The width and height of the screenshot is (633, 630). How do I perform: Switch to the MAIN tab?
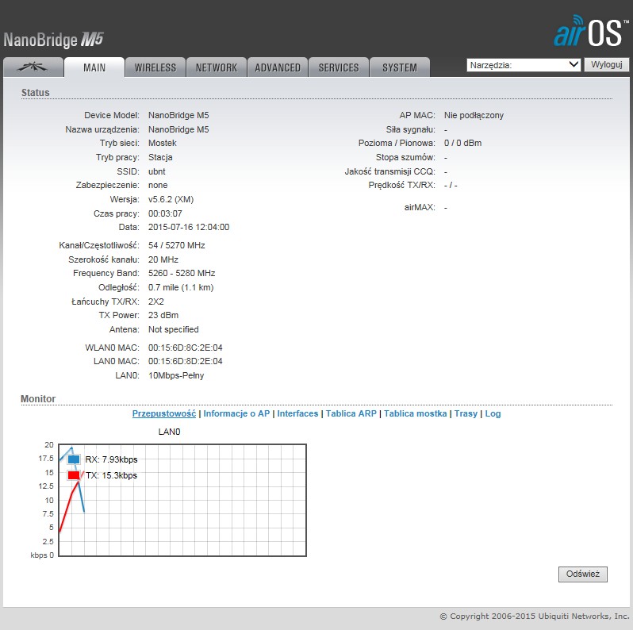click(x=94, y=67)
